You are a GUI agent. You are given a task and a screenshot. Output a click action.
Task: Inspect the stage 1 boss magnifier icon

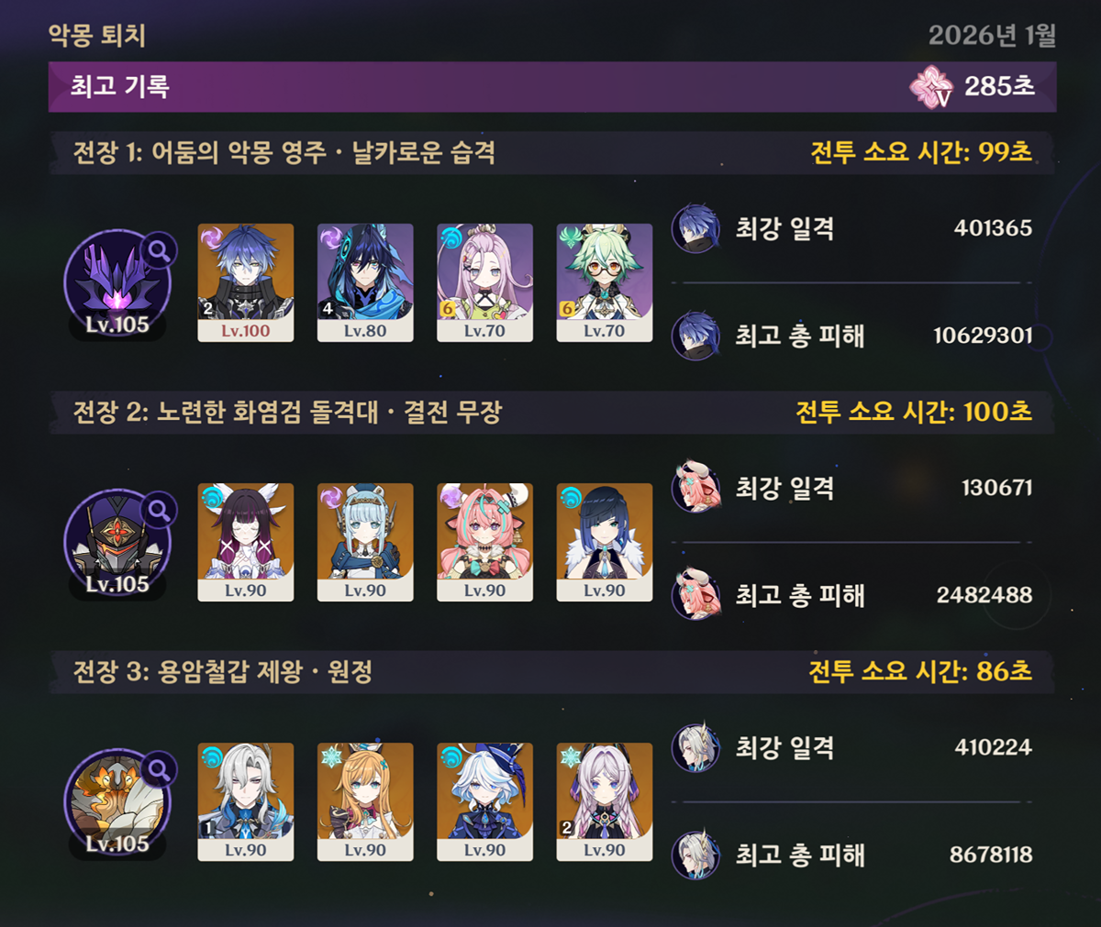click(x=159, y=249)
